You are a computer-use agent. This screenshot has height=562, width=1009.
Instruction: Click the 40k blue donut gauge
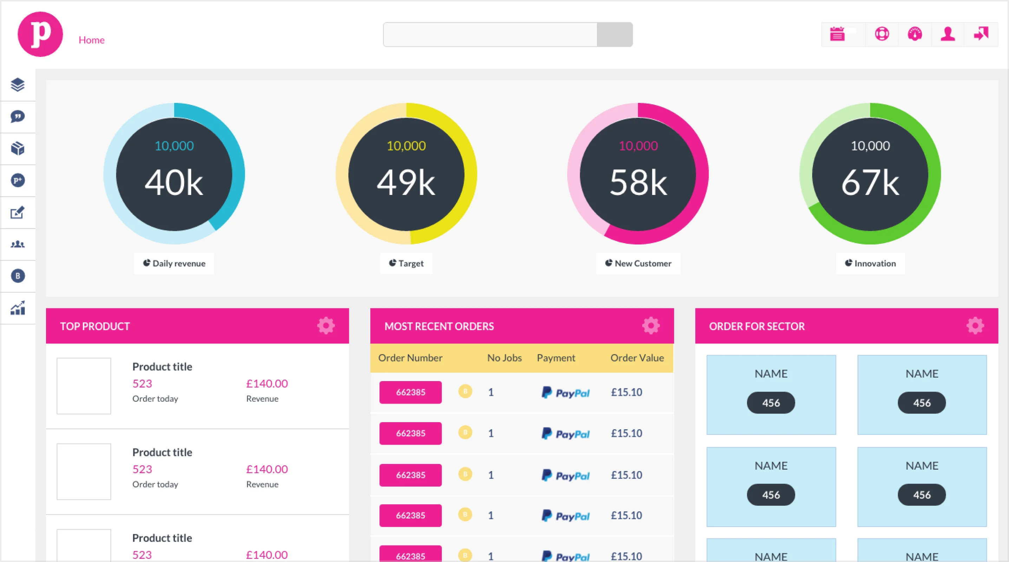click(x=174, y=174)
